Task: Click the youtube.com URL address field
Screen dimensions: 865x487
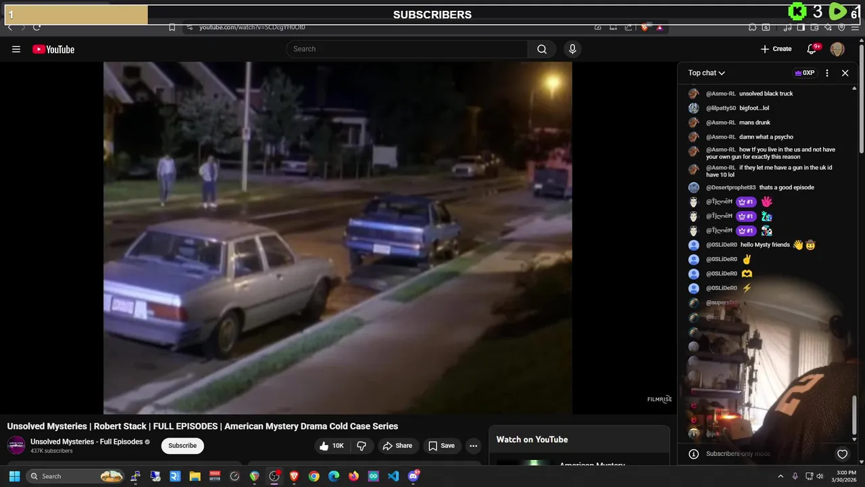Action: pyautogui.click(x=252, y=27)
